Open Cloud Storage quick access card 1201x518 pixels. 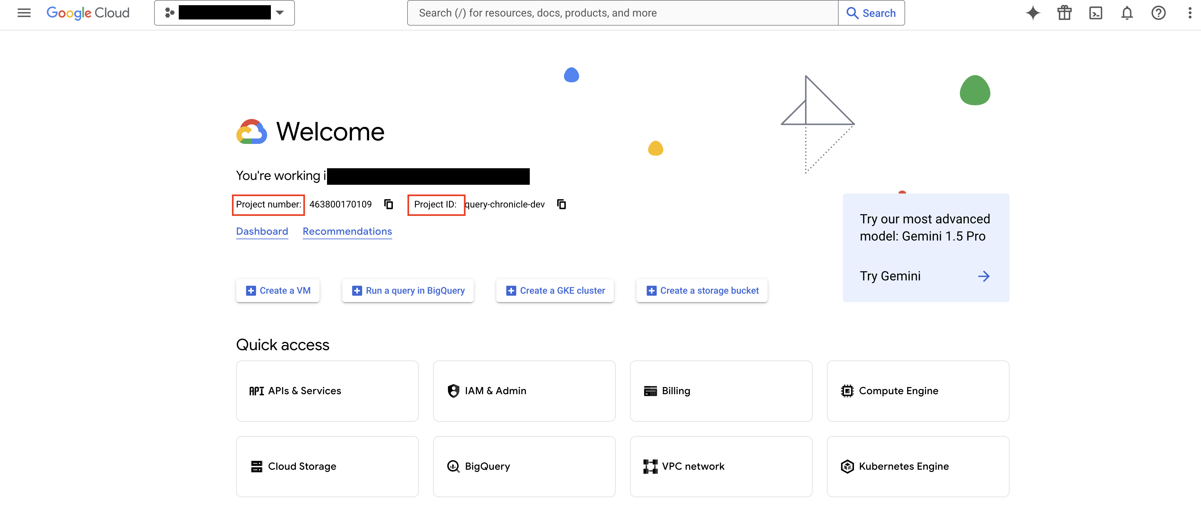coord(327,467)
